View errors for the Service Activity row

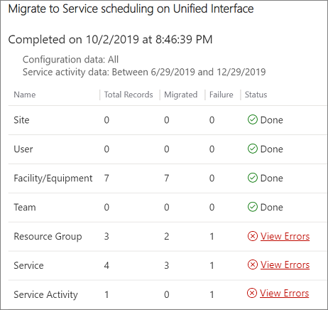tap(284, 293)
